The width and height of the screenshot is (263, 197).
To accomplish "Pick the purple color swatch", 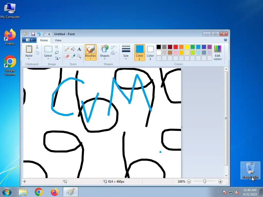I will tap(210, 47).
